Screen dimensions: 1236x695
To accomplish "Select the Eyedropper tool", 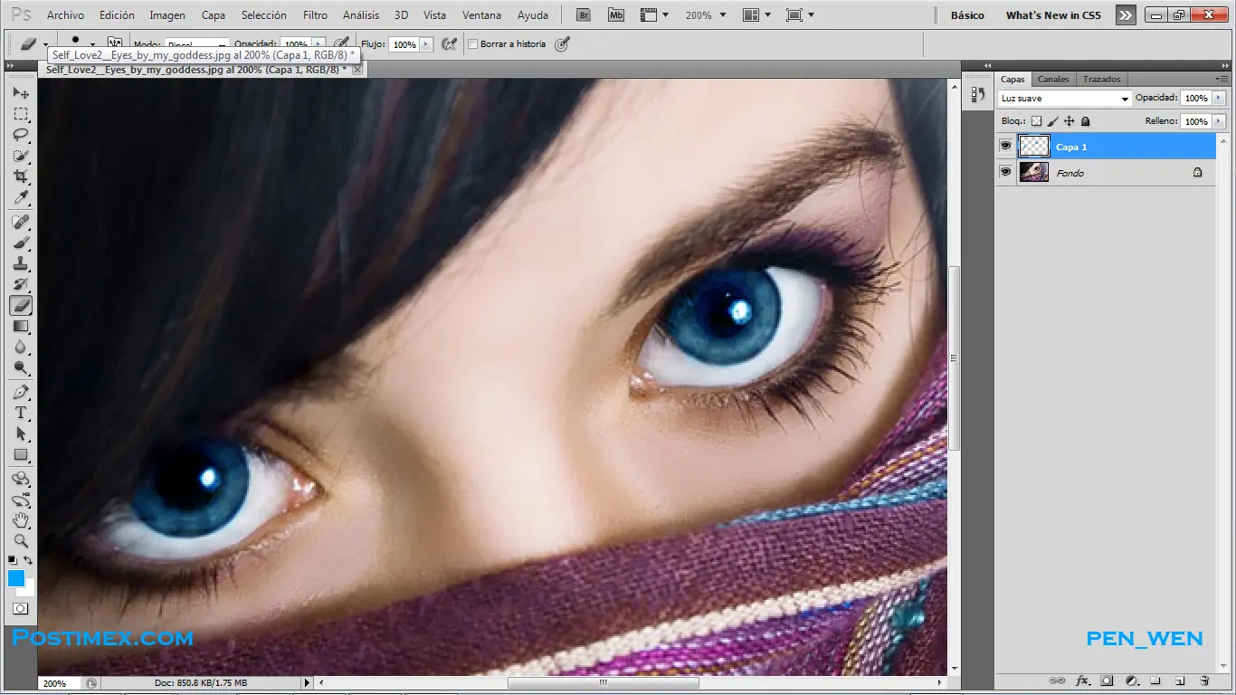I will [21, 197].
